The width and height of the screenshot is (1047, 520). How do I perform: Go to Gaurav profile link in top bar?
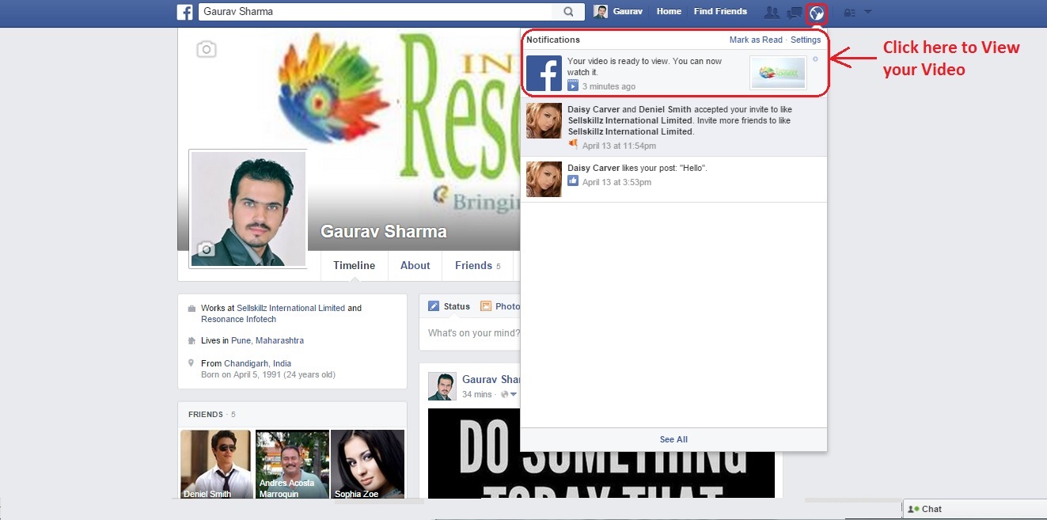click(628, 12)
